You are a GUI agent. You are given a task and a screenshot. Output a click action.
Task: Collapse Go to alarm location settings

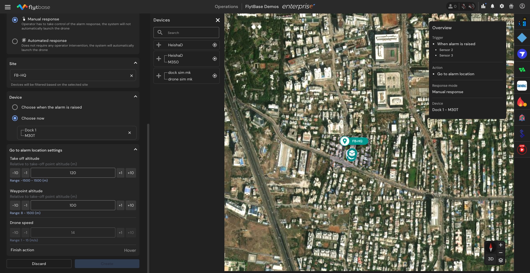(135, 150)
